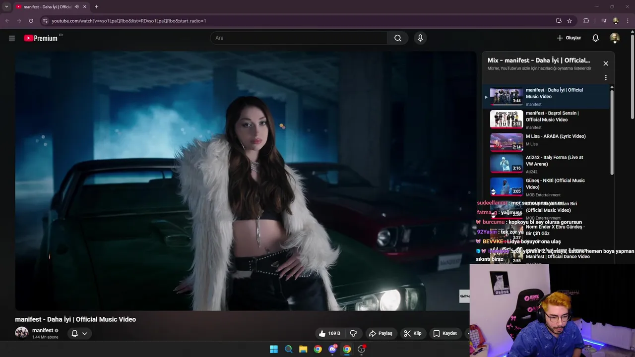
Task: Play M Lisa - ARABA lyric video
Action: coord(546,142)
